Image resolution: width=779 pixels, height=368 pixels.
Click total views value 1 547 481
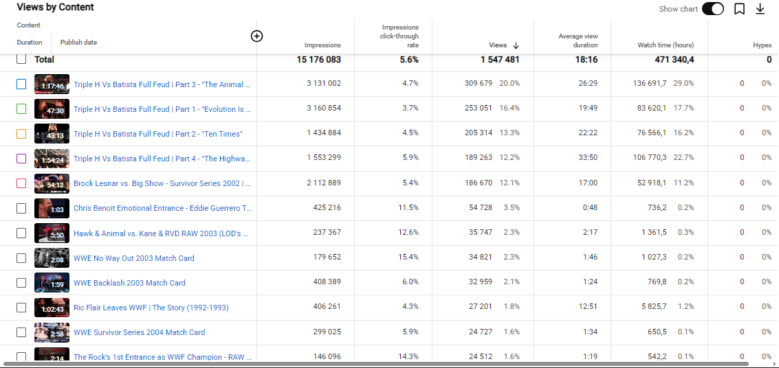500,60
